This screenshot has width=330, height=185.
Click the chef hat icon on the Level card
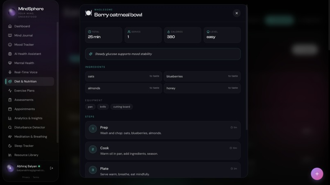(x=208, y=32)
